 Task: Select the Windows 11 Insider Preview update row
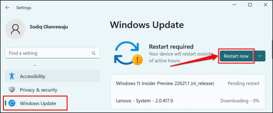pos(187,83)
